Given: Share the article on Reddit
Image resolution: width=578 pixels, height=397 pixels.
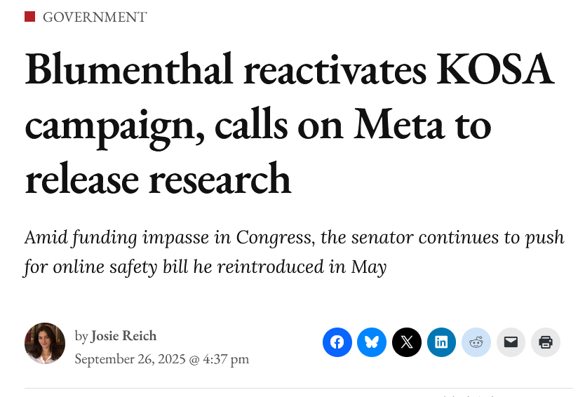Looking at the screenshot, I should click(476, 342).
